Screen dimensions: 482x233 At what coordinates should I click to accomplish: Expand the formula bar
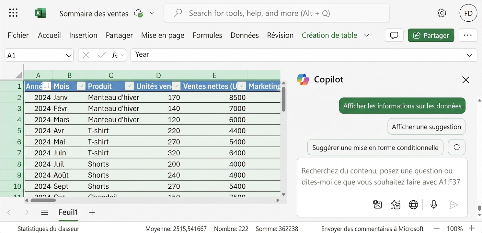coord(469,55)
